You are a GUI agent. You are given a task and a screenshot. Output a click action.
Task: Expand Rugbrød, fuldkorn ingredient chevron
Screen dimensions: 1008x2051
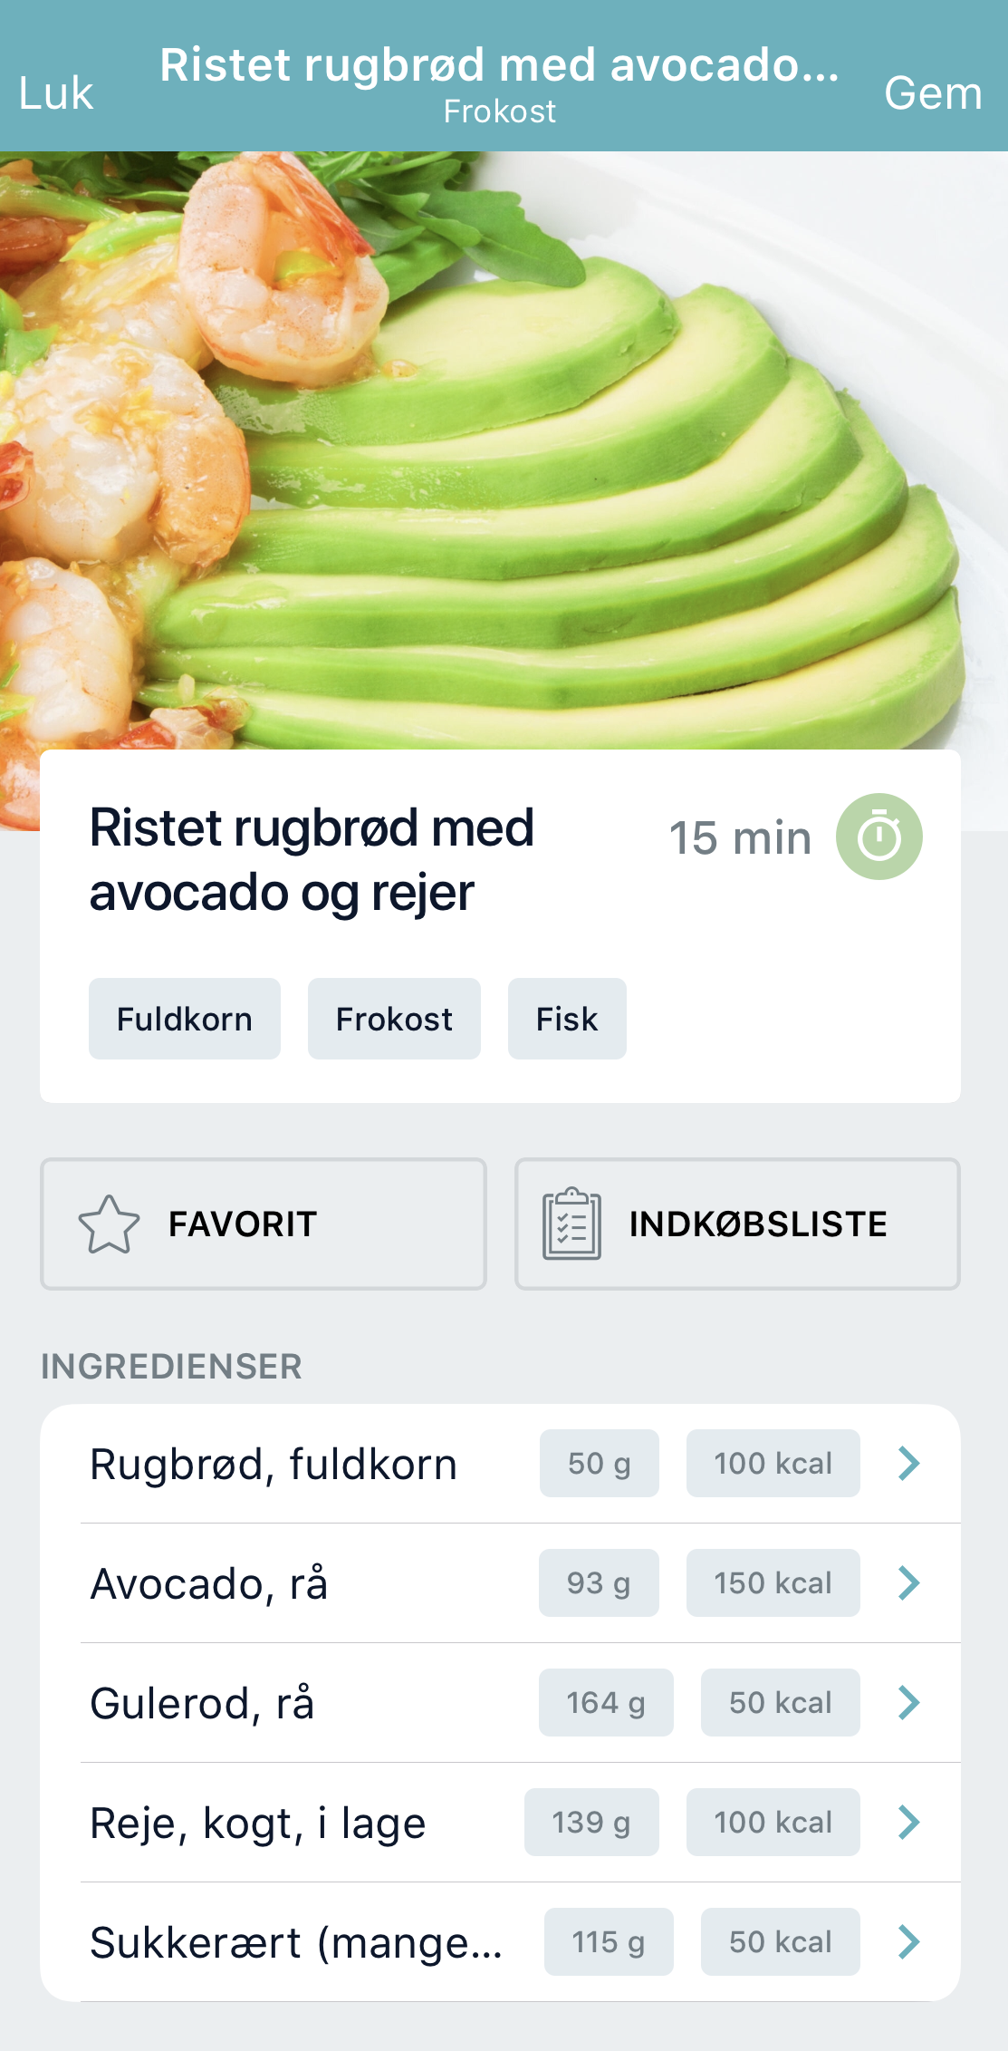[x=908, y=1464]
